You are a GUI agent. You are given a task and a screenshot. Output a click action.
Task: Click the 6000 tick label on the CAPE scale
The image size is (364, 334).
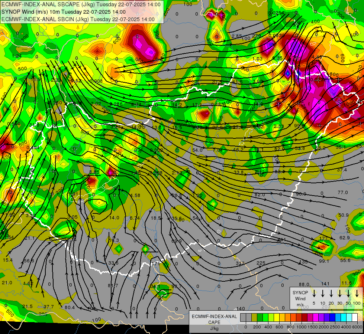click(x=357, y=327)
